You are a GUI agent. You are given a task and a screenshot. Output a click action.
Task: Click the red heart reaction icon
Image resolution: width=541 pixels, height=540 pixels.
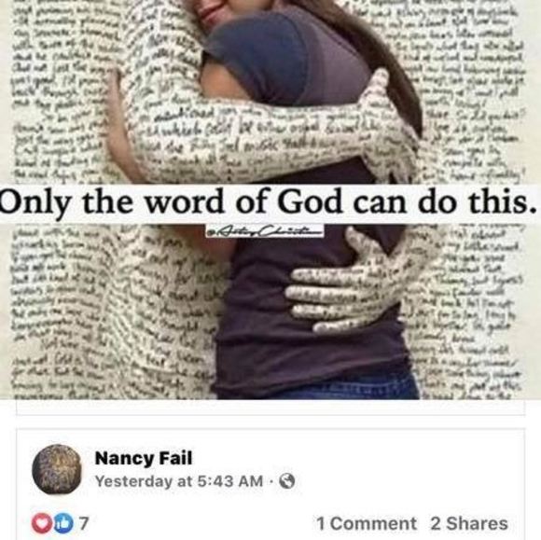click(41, 523)
